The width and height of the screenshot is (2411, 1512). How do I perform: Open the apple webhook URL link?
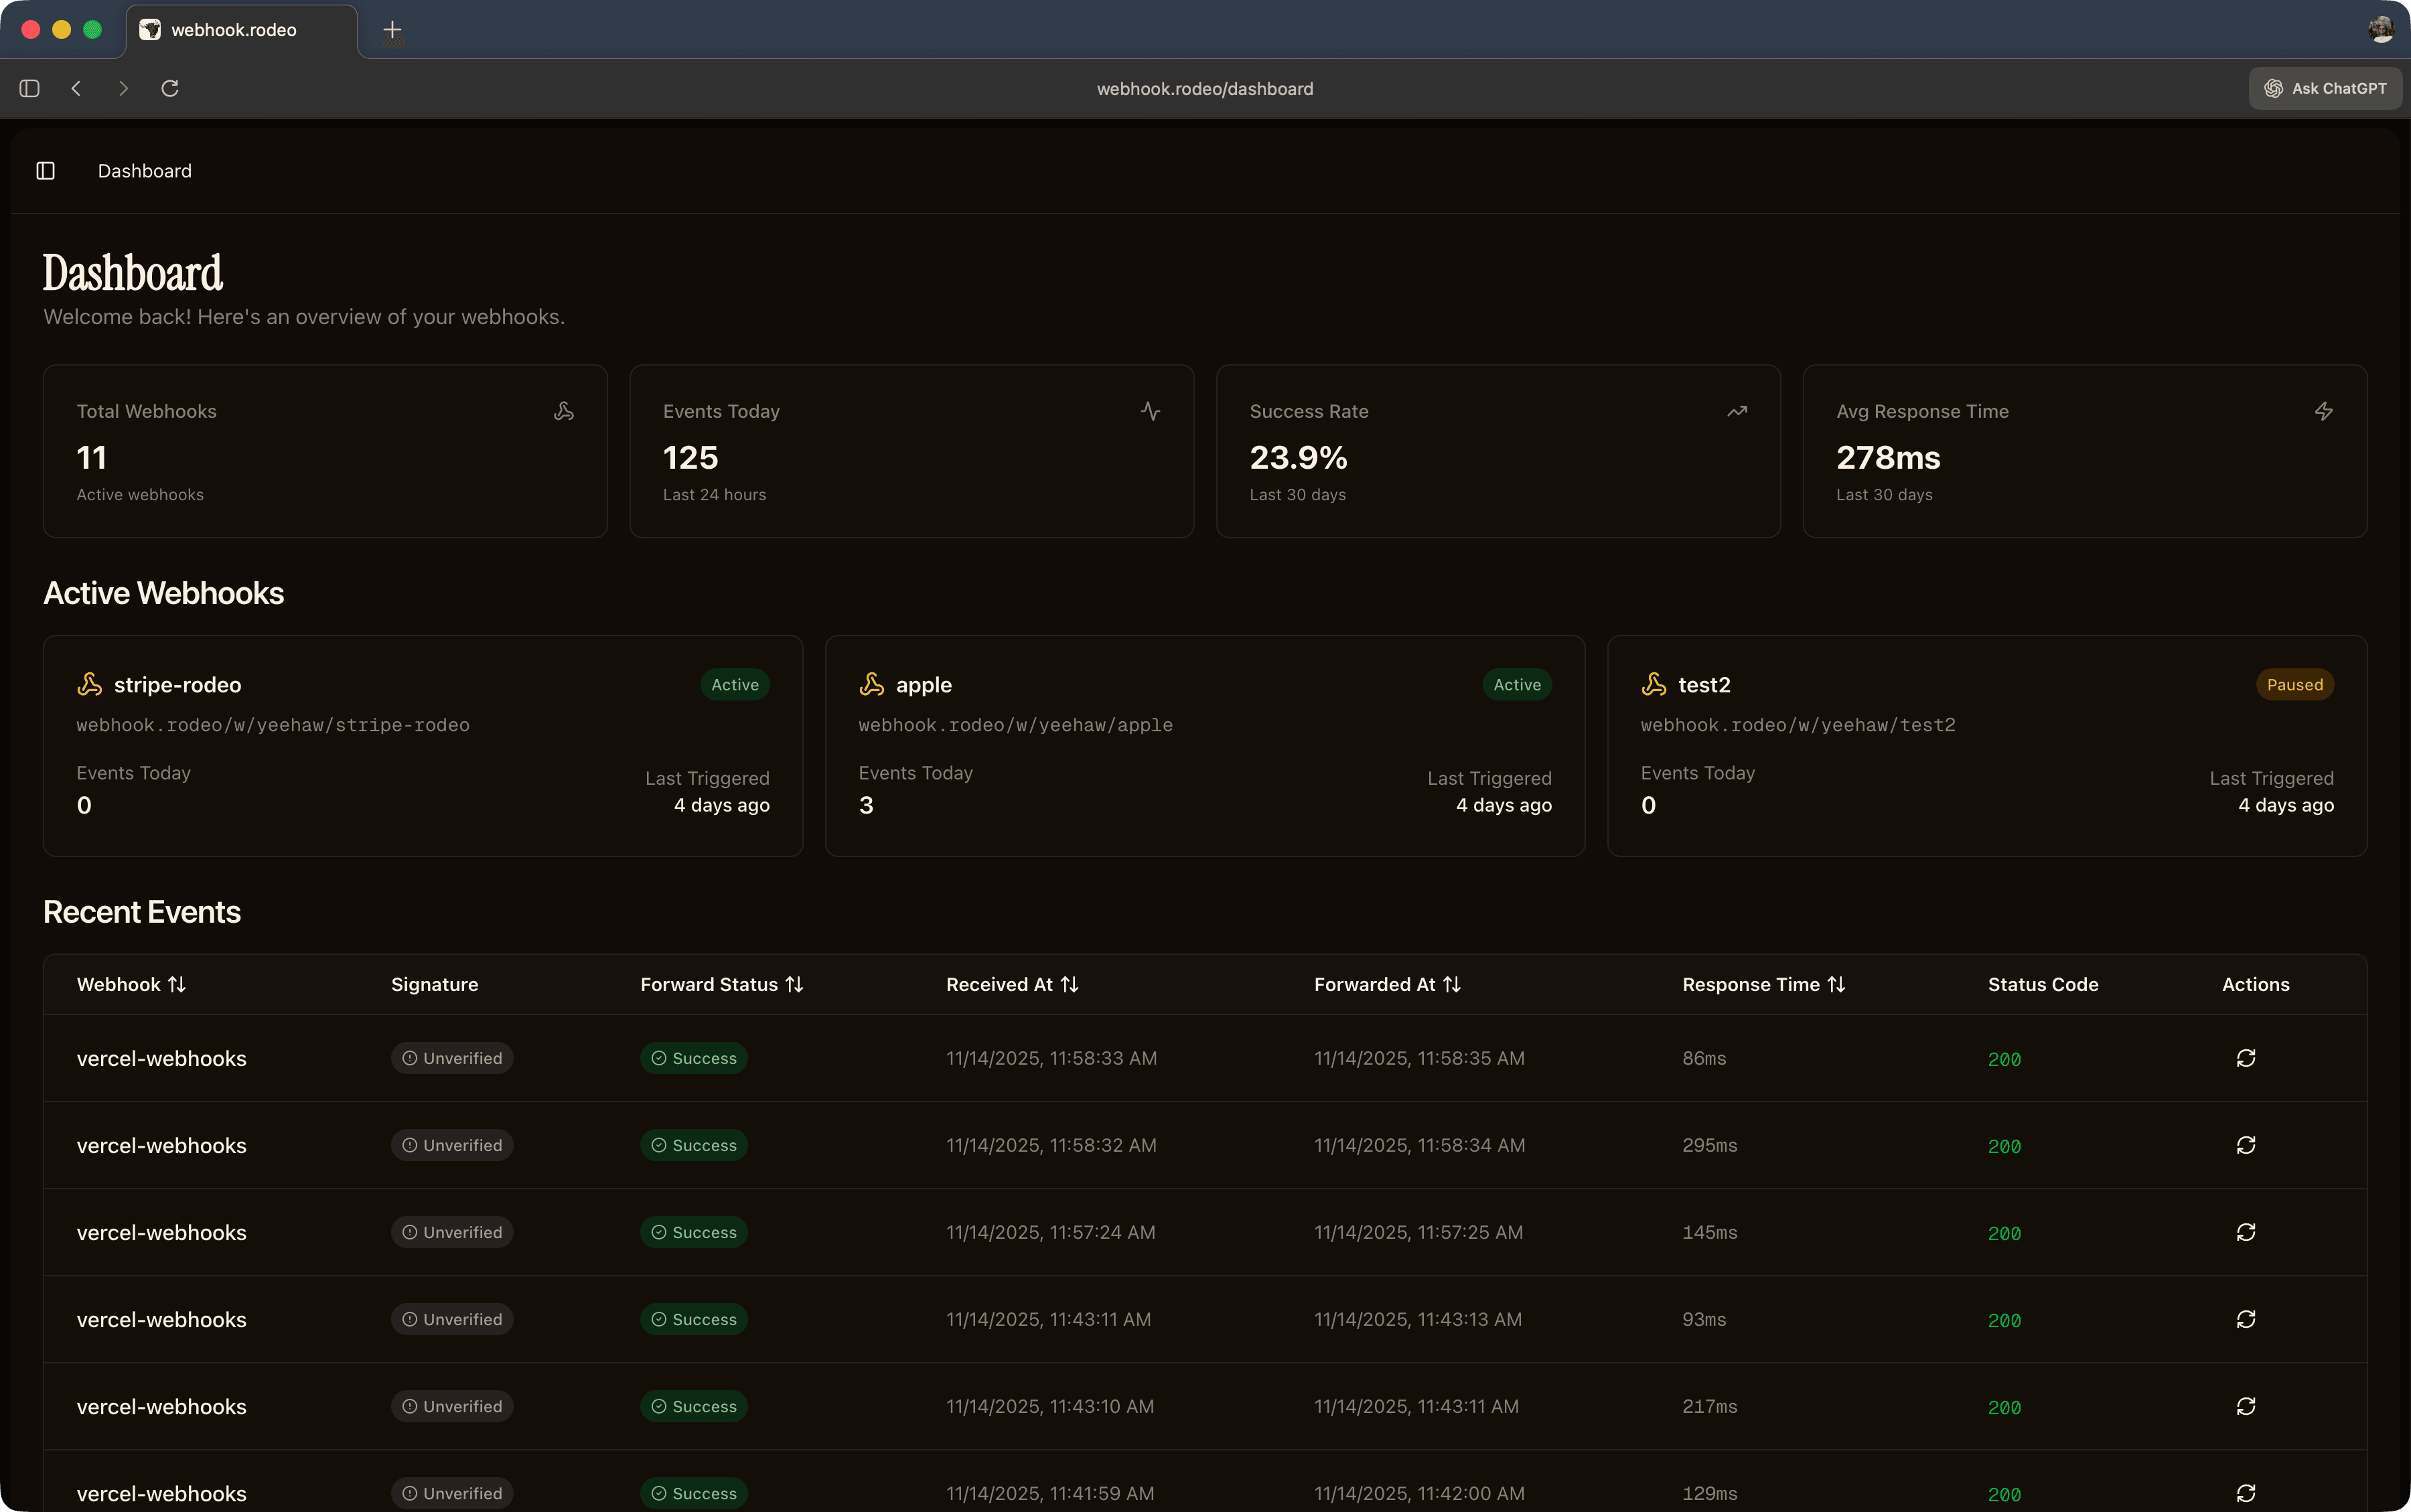[1015, 725]
